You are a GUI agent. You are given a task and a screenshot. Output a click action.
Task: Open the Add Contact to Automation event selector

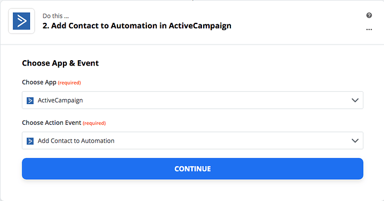(193, 141)
